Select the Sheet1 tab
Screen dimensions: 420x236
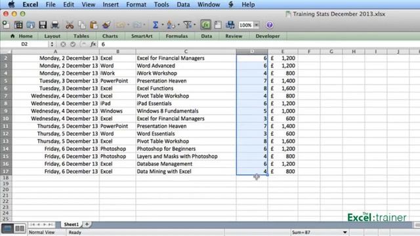click(x=72, y=224)
